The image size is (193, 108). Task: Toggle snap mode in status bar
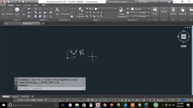click(49, 100)
